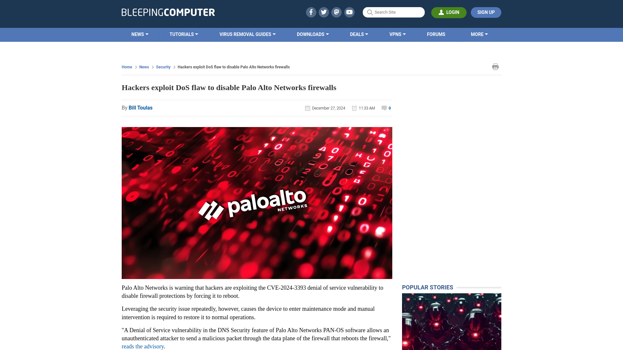Open the Twitter social icon link

click(324, 12)
